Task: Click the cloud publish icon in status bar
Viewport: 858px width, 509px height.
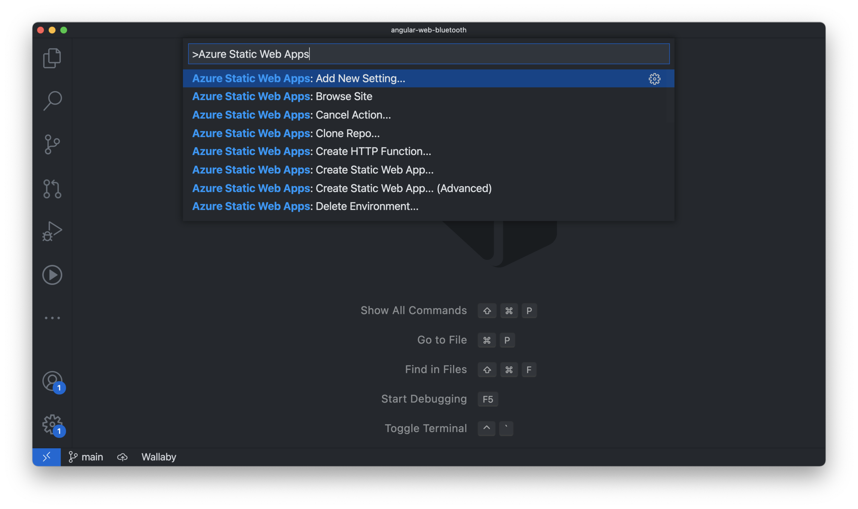Action: tap(122, 457)
